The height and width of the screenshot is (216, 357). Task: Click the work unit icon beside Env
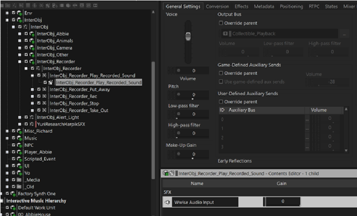(19, 13)
